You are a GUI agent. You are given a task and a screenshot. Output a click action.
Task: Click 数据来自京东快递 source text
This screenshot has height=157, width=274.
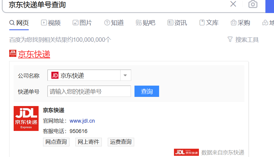(x=223, y=153)
